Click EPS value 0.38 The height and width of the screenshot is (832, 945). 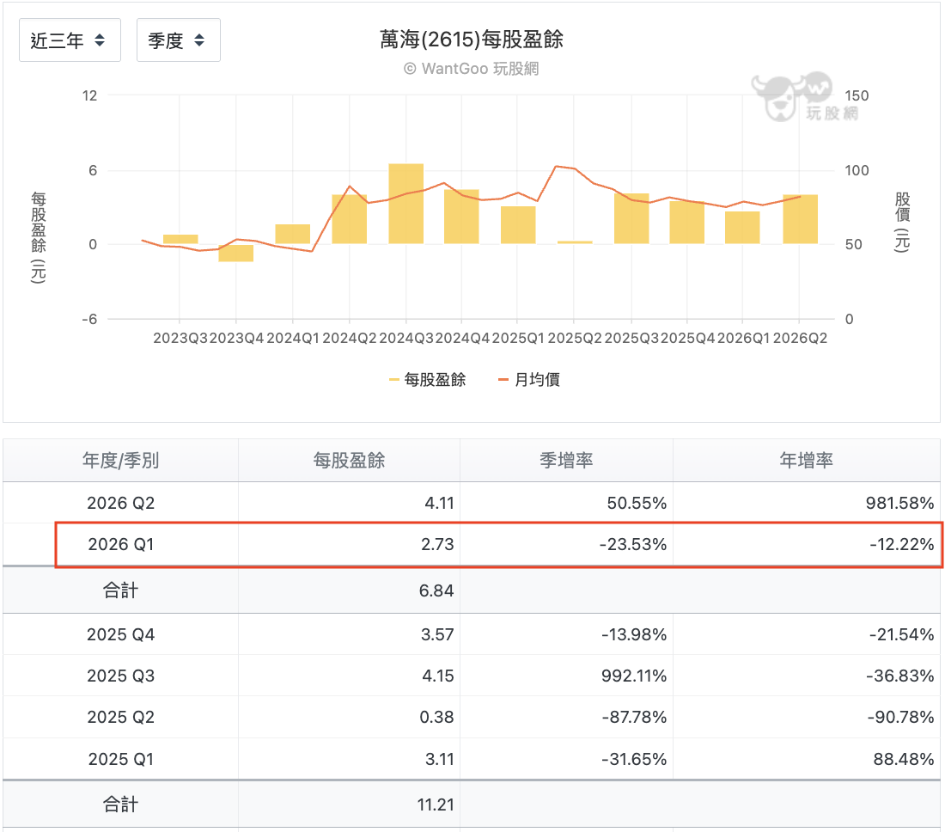[x=437, y=717]
